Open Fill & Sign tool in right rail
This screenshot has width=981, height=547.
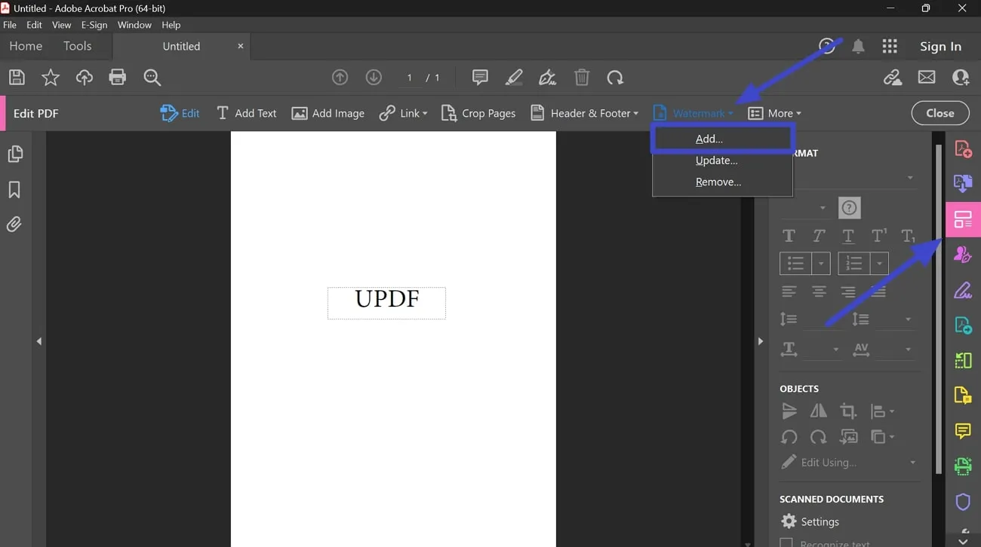[x=963, y=290]
